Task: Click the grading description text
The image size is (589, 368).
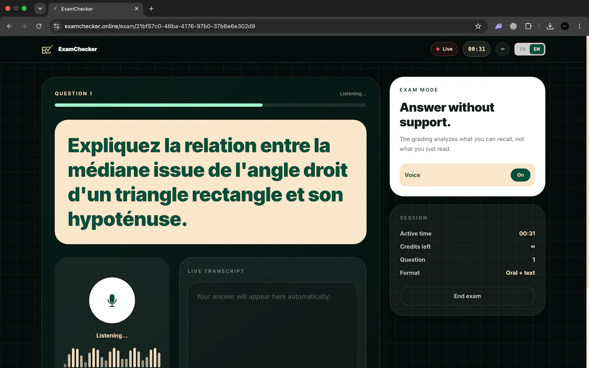Action: 462,144
